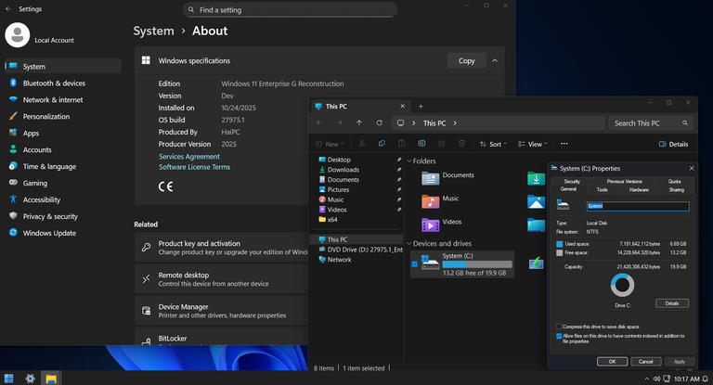
Task: Refresh the This PC view
Action: point(379,122)
